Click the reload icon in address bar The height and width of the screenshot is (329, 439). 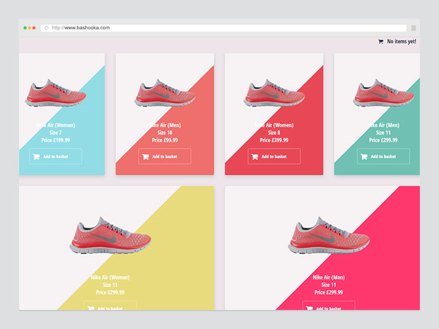[x=46, y=28]
